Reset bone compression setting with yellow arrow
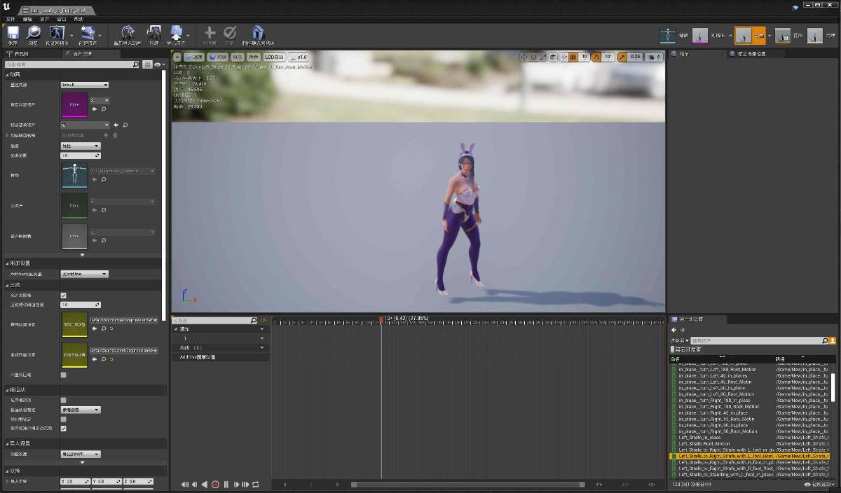 [x=111, y=328]
